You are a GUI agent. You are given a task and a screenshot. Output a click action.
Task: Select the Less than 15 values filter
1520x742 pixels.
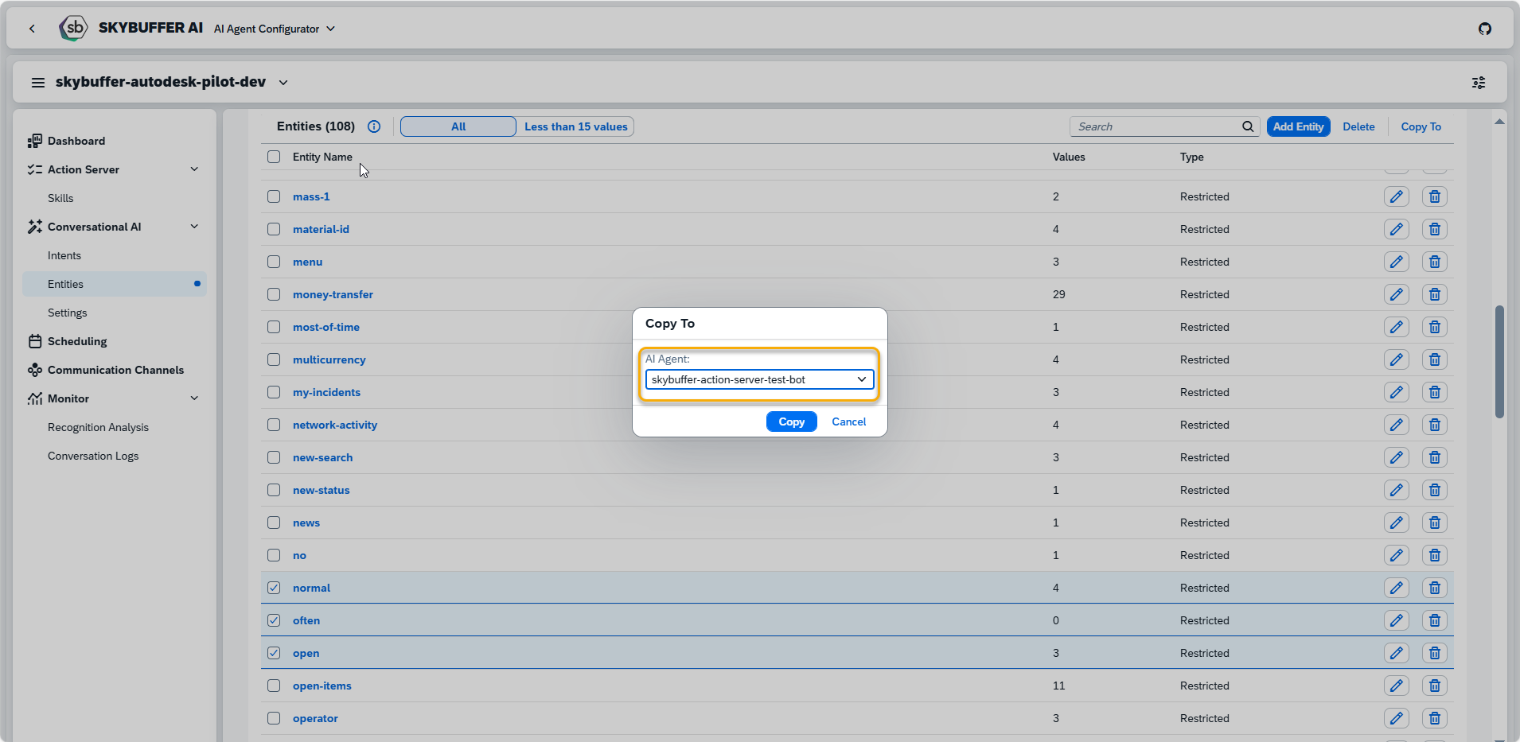(x=575, y=126)
